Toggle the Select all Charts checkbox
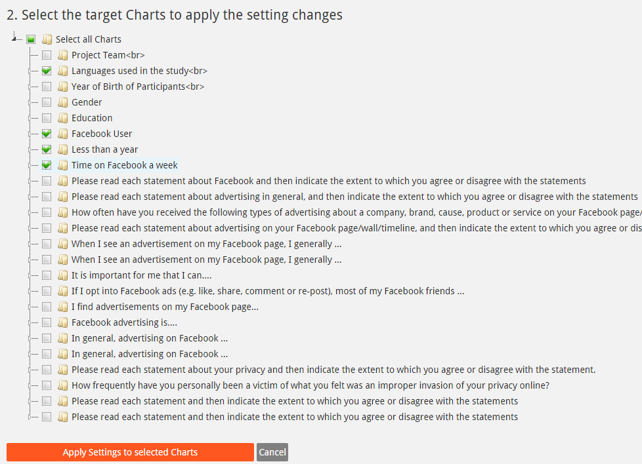This screenshot has height=464, width=642. tap(31, 39)
